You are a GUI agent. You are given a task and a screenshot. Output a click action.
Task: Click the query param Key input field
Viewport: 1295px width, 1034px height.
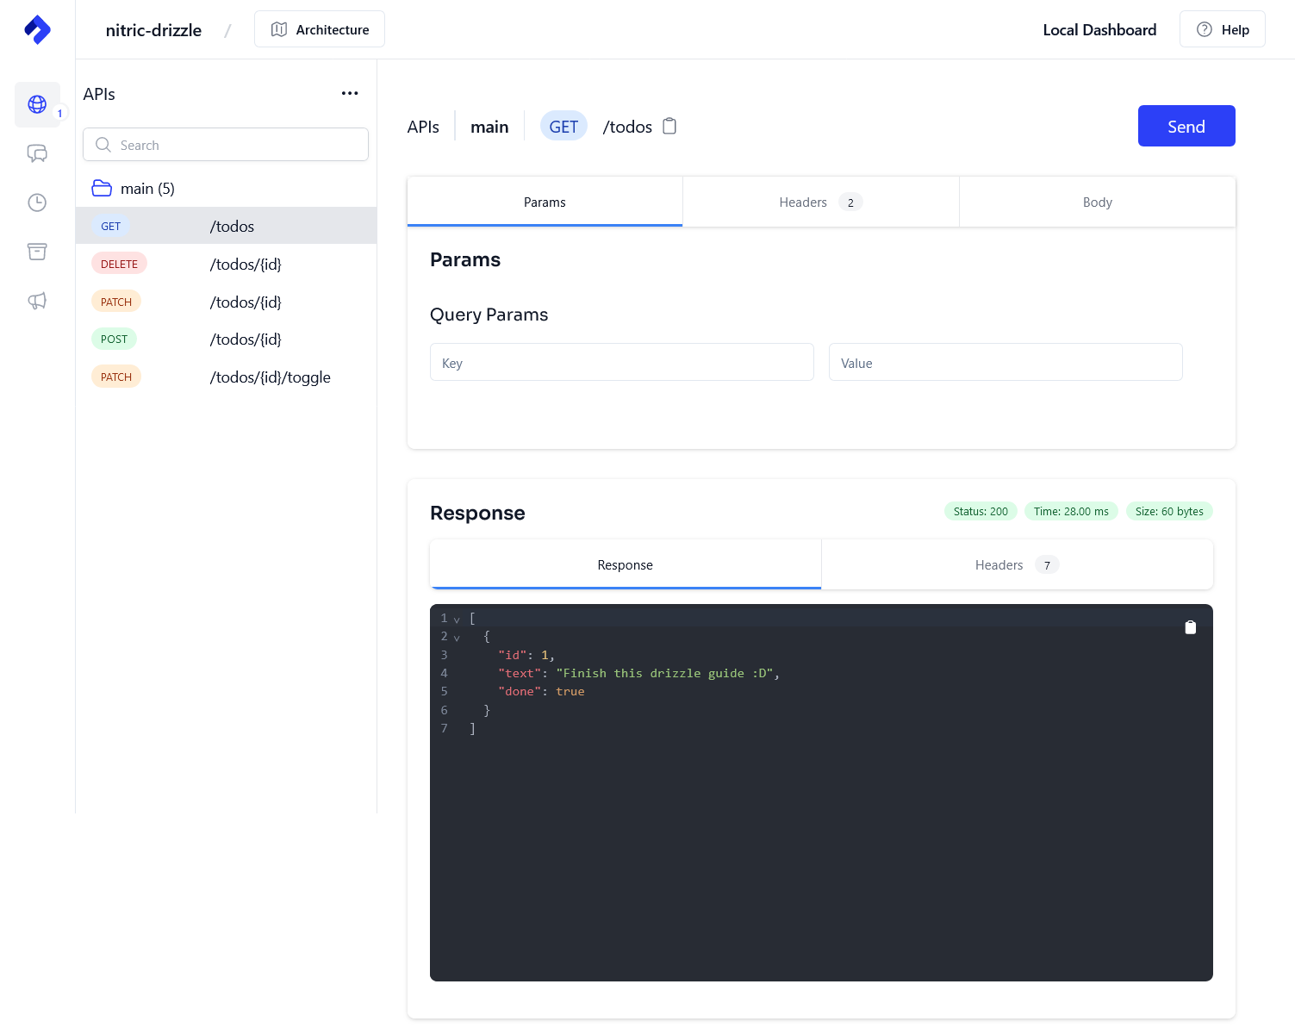tap(621, 362)
